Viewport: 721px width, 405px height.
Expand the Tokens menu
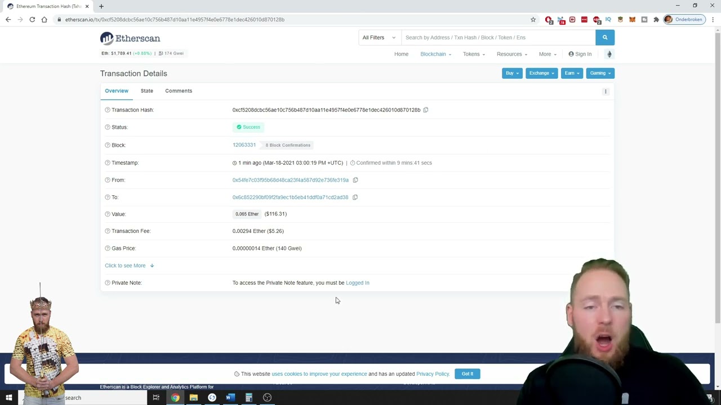pyautogui.click(x=474, y=54)
